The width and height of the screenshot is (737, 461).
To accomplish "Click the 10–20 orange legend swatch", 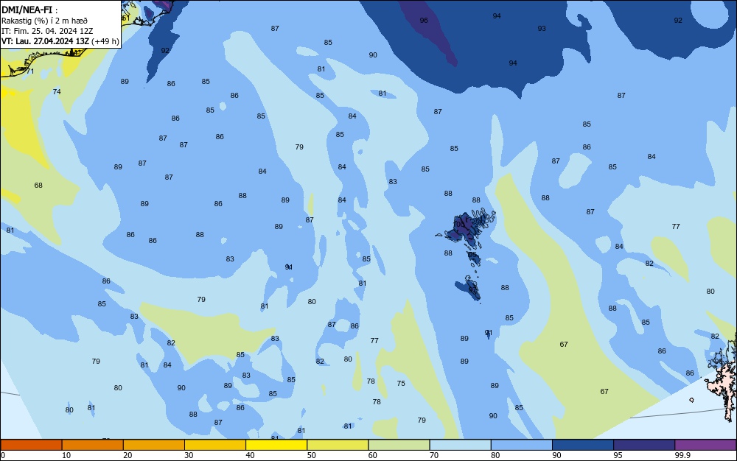I will 93,445.
